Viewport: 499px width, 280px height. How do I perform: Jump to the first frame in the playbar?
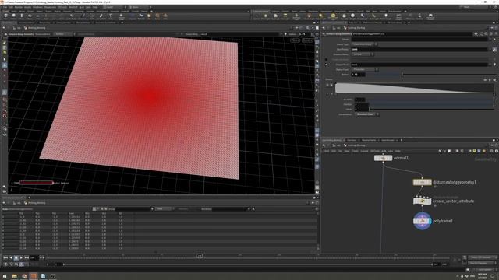tap(5, 257)
